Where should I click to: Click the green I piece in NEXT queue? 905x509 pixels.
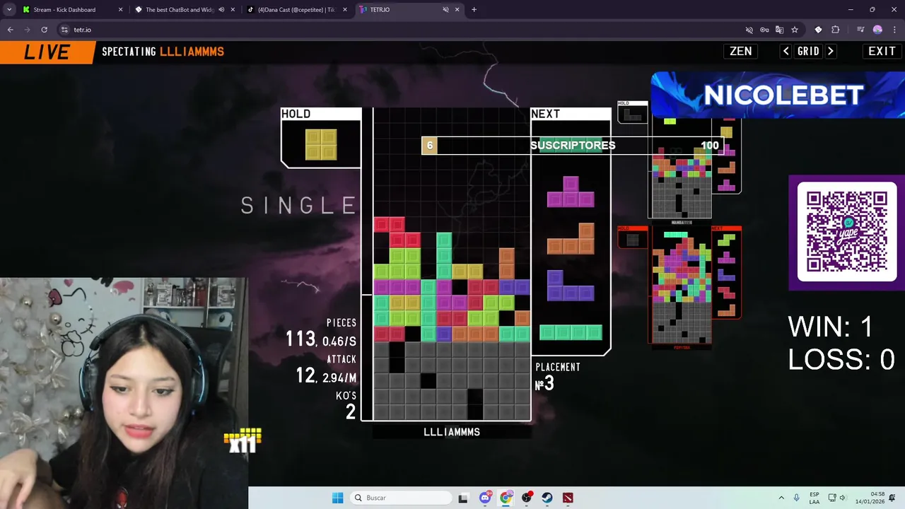tap(571, 332)
